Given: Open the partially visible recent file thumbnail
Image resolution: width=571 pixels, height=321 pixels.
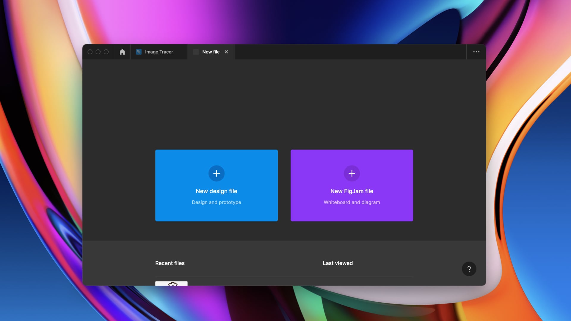Looking at the screenshot, I should [171, 284].
